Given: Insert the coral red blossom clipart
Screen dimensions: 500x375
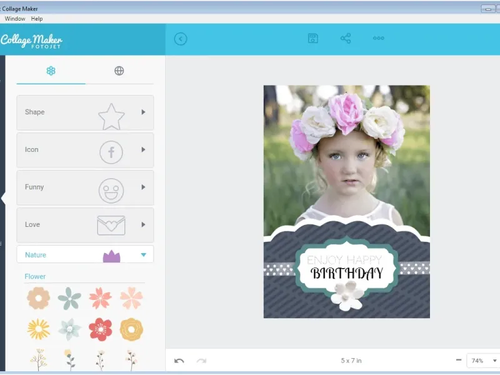Looking at the screenshot, I should (100, 298).
